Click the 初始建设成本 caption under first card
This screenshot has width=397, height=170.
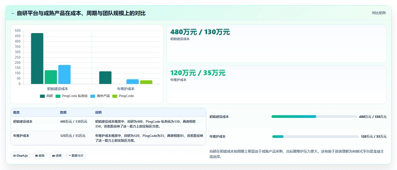click(x=180, y=39)
